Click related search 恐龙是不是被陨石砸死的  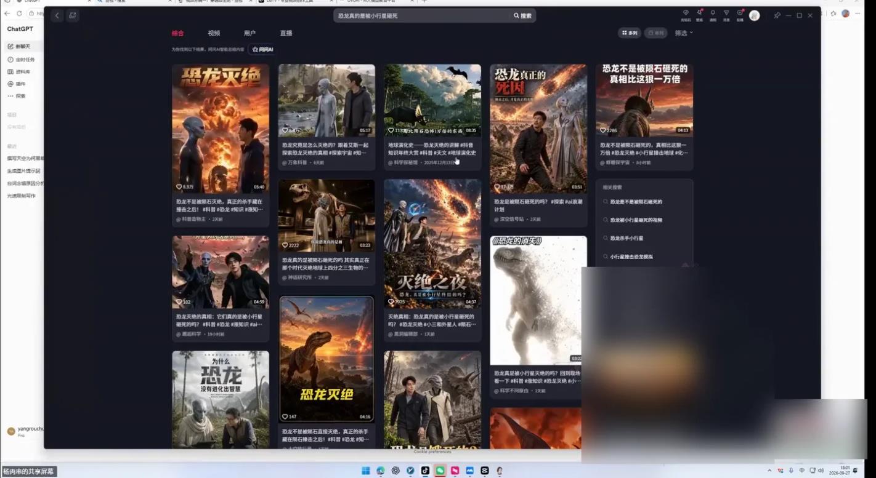coord(636,202)
